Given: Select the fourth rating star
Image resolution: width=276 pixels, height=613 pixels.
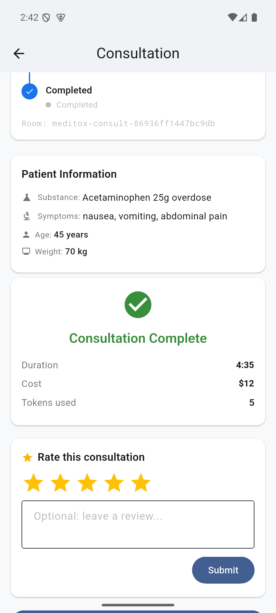Looking at the screenshot, I should click(114, 482).
